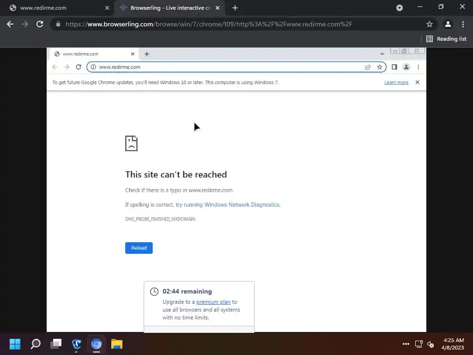Viewport: 473px width, 355px height.
Task: Open the outer browser three-dot menu
Action: pos(463,24)
